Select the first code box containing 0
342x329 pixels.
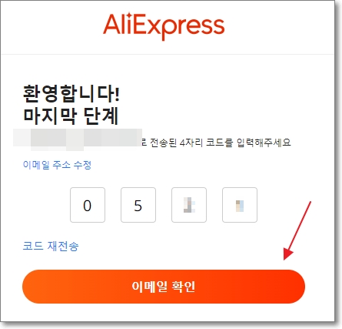(88, 205)
